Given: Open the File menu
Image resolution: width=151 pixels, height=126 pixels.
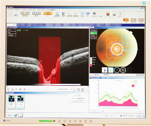Looking at the screenshot, I should pyautogui.click(x=11, y=10).
